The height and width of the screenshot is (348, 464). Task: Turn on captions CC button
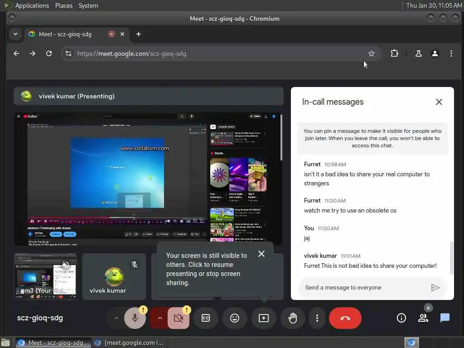click(x=206, y=318)
